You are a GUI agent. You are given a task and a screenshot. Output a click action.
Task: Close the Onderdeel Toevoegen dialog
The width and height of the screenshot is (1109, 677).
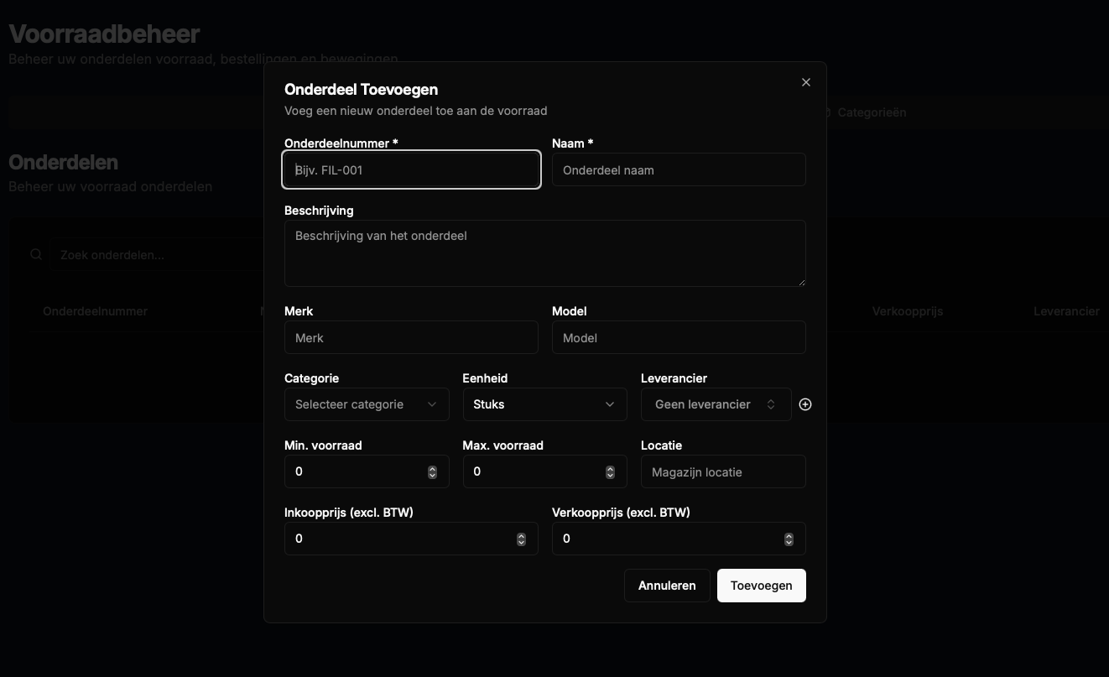tap(806, 82)
